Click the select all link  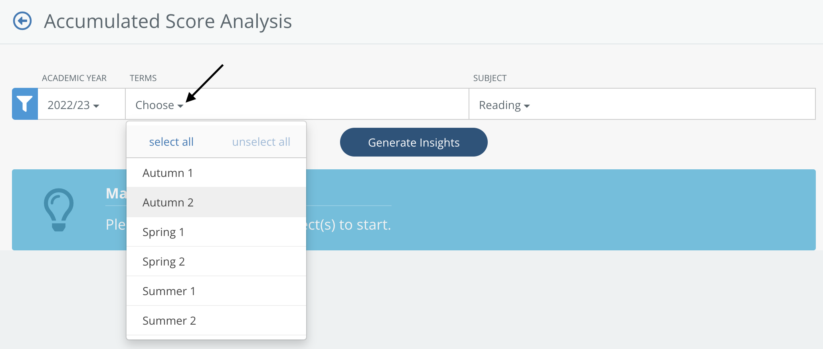coord(171,142)
